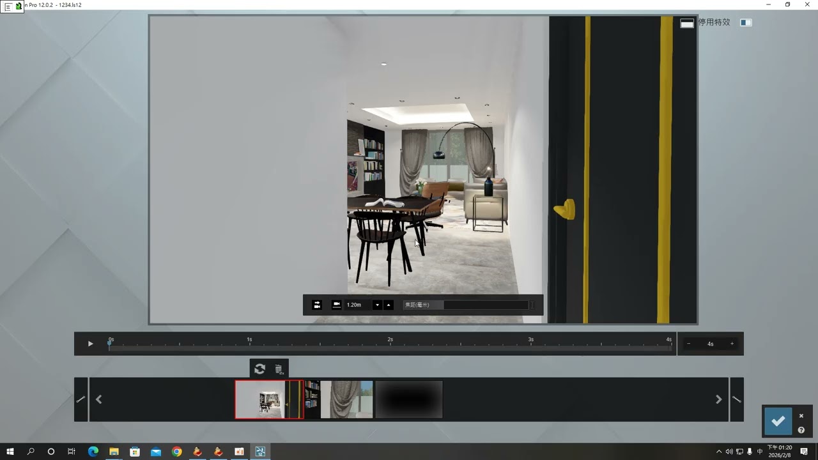Open Google Chrome from the taskbar
This screenshot has width=818, height=460.
click(176, 452)
